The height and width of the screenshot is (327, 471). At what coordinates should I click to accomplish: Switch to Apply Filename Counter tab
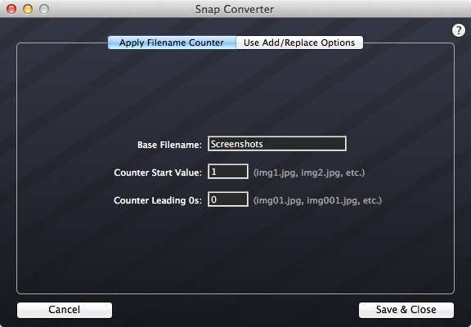(x=172, y=43)
